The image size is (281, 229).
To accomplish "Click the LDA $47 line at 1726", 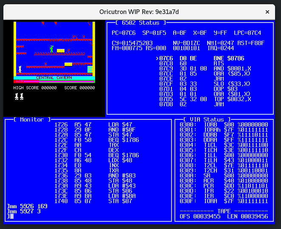I will [93, 124].
